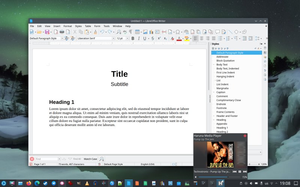Skip to next track in Haruna
Screen dimensions: 300x187
[245, 172]
